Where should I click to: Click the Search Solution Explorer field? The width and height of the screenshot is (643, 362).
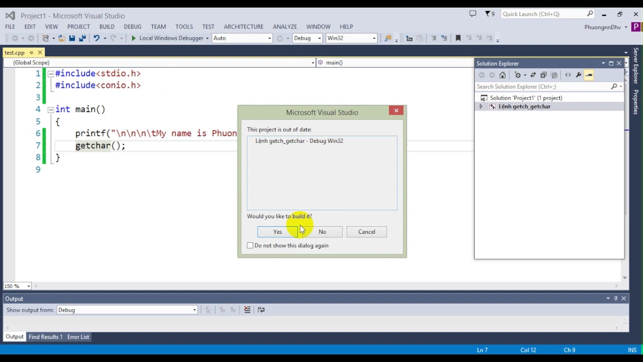click(x=543, y=86)
